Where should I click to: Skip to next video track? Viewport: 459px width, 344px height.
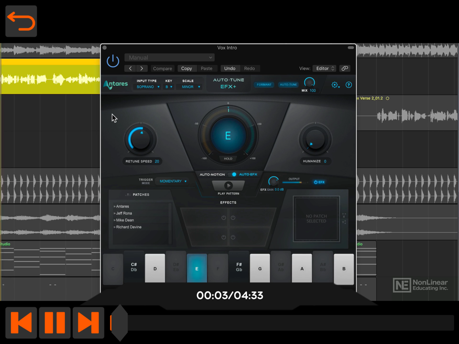click(89, 322)
